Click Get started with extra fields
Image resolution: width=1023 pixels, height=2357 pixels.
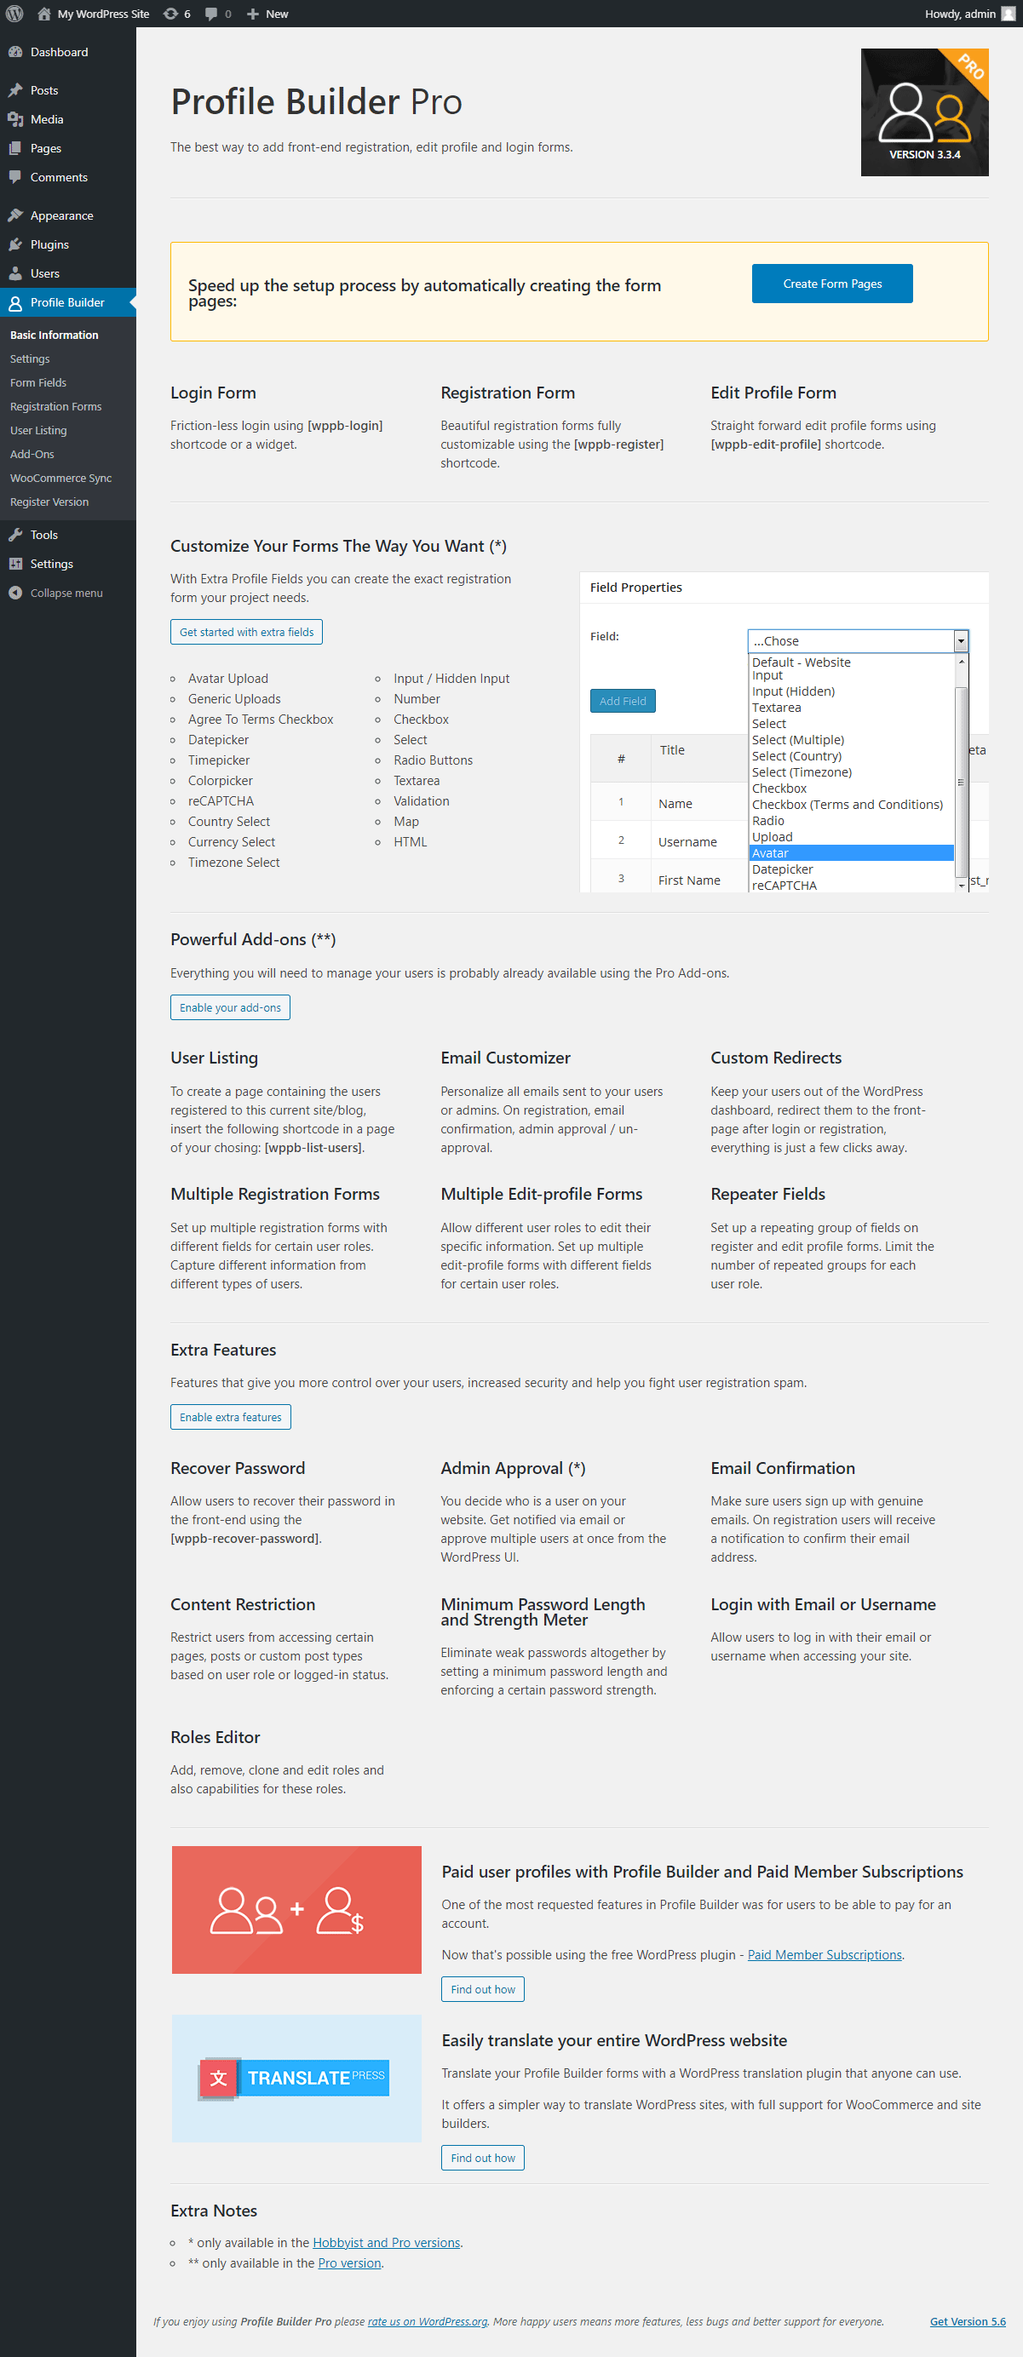click(x=246, y=633)
